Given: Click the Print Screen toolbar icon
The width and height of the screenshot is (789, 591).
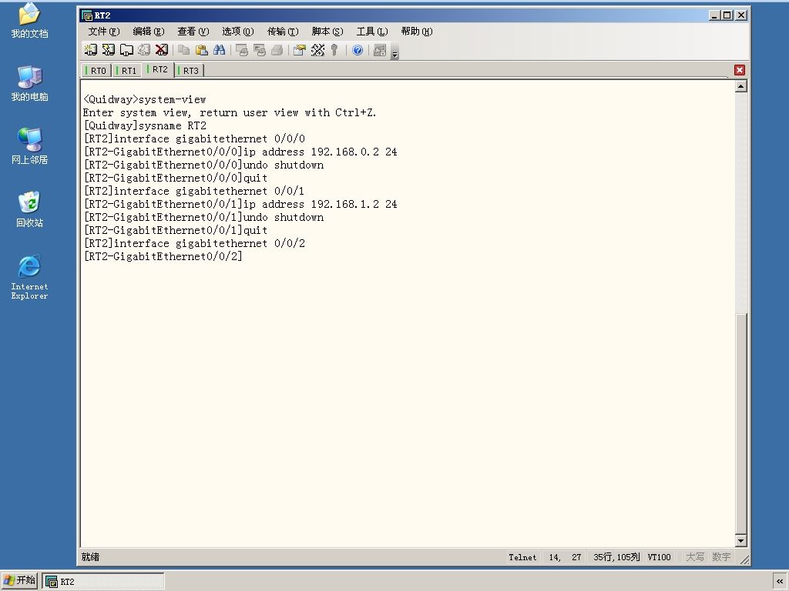Looking at the screenshot, I should 242,50.
